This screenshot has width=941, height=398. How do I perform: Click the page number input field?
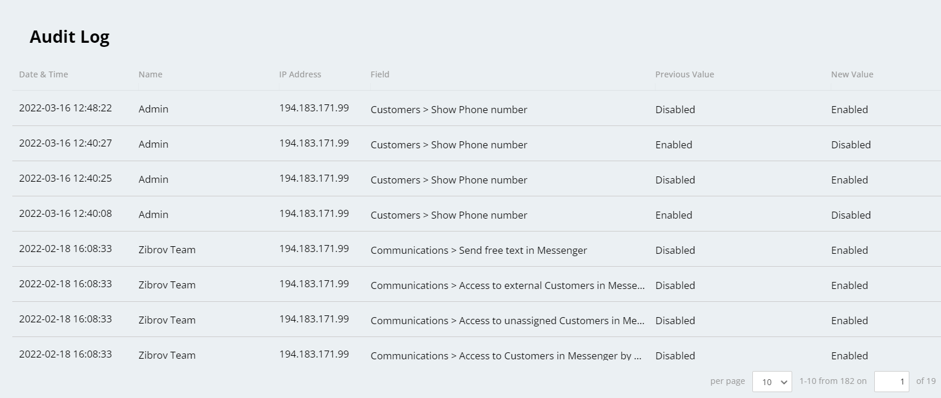tap(891, 382)
